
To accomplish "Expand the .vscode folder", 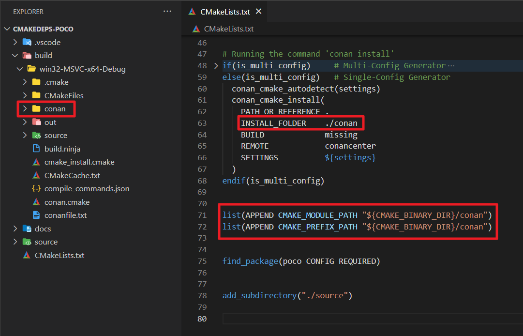I will click(16, 42).
